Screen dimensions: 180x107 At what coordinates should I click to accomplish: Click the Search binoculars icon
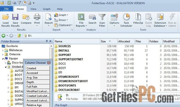[92, 17]
